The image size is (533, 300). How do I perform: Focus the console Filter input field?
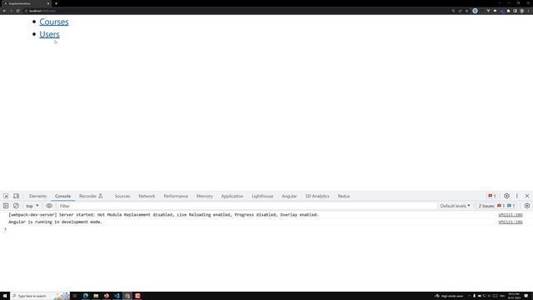247,206
